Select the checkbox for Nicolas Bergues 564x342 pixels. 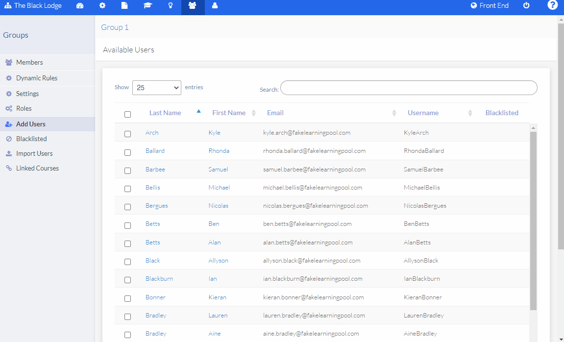[128, 207]
